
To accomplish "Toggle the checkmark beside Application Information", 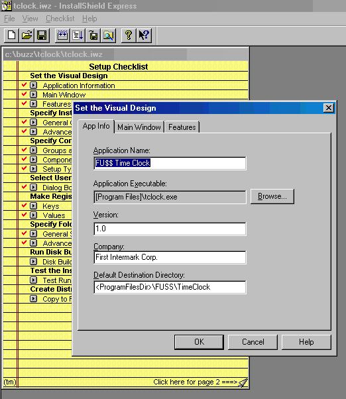I will [x=24, y=85].
